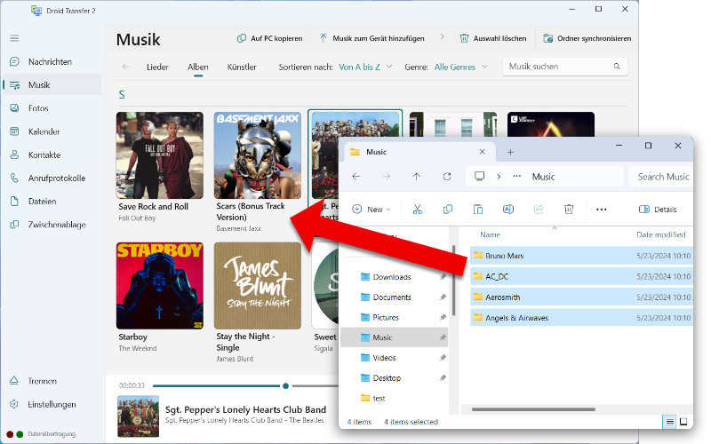Screen dimensions: 711x444
Task: Add a new tab in Explorer
Action: 510,152
